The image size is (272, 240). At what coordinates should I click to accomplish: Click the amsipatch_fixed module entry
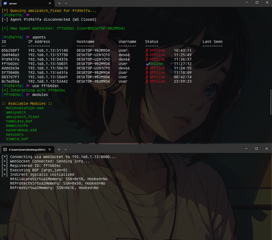(x=23, y=117)
